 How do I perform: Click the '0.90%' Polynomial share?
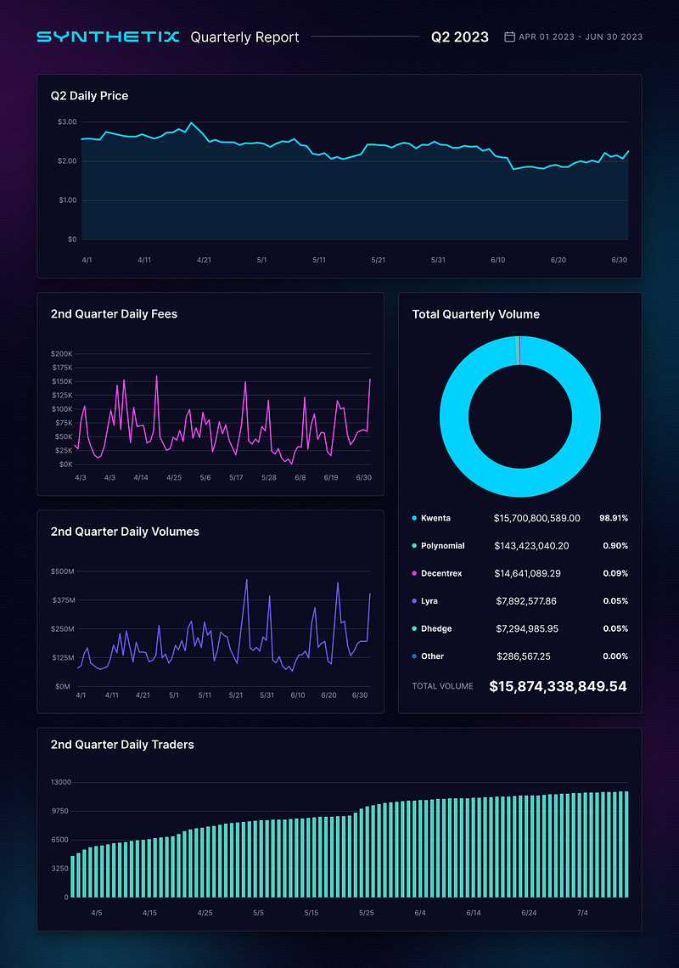[615, 546]
